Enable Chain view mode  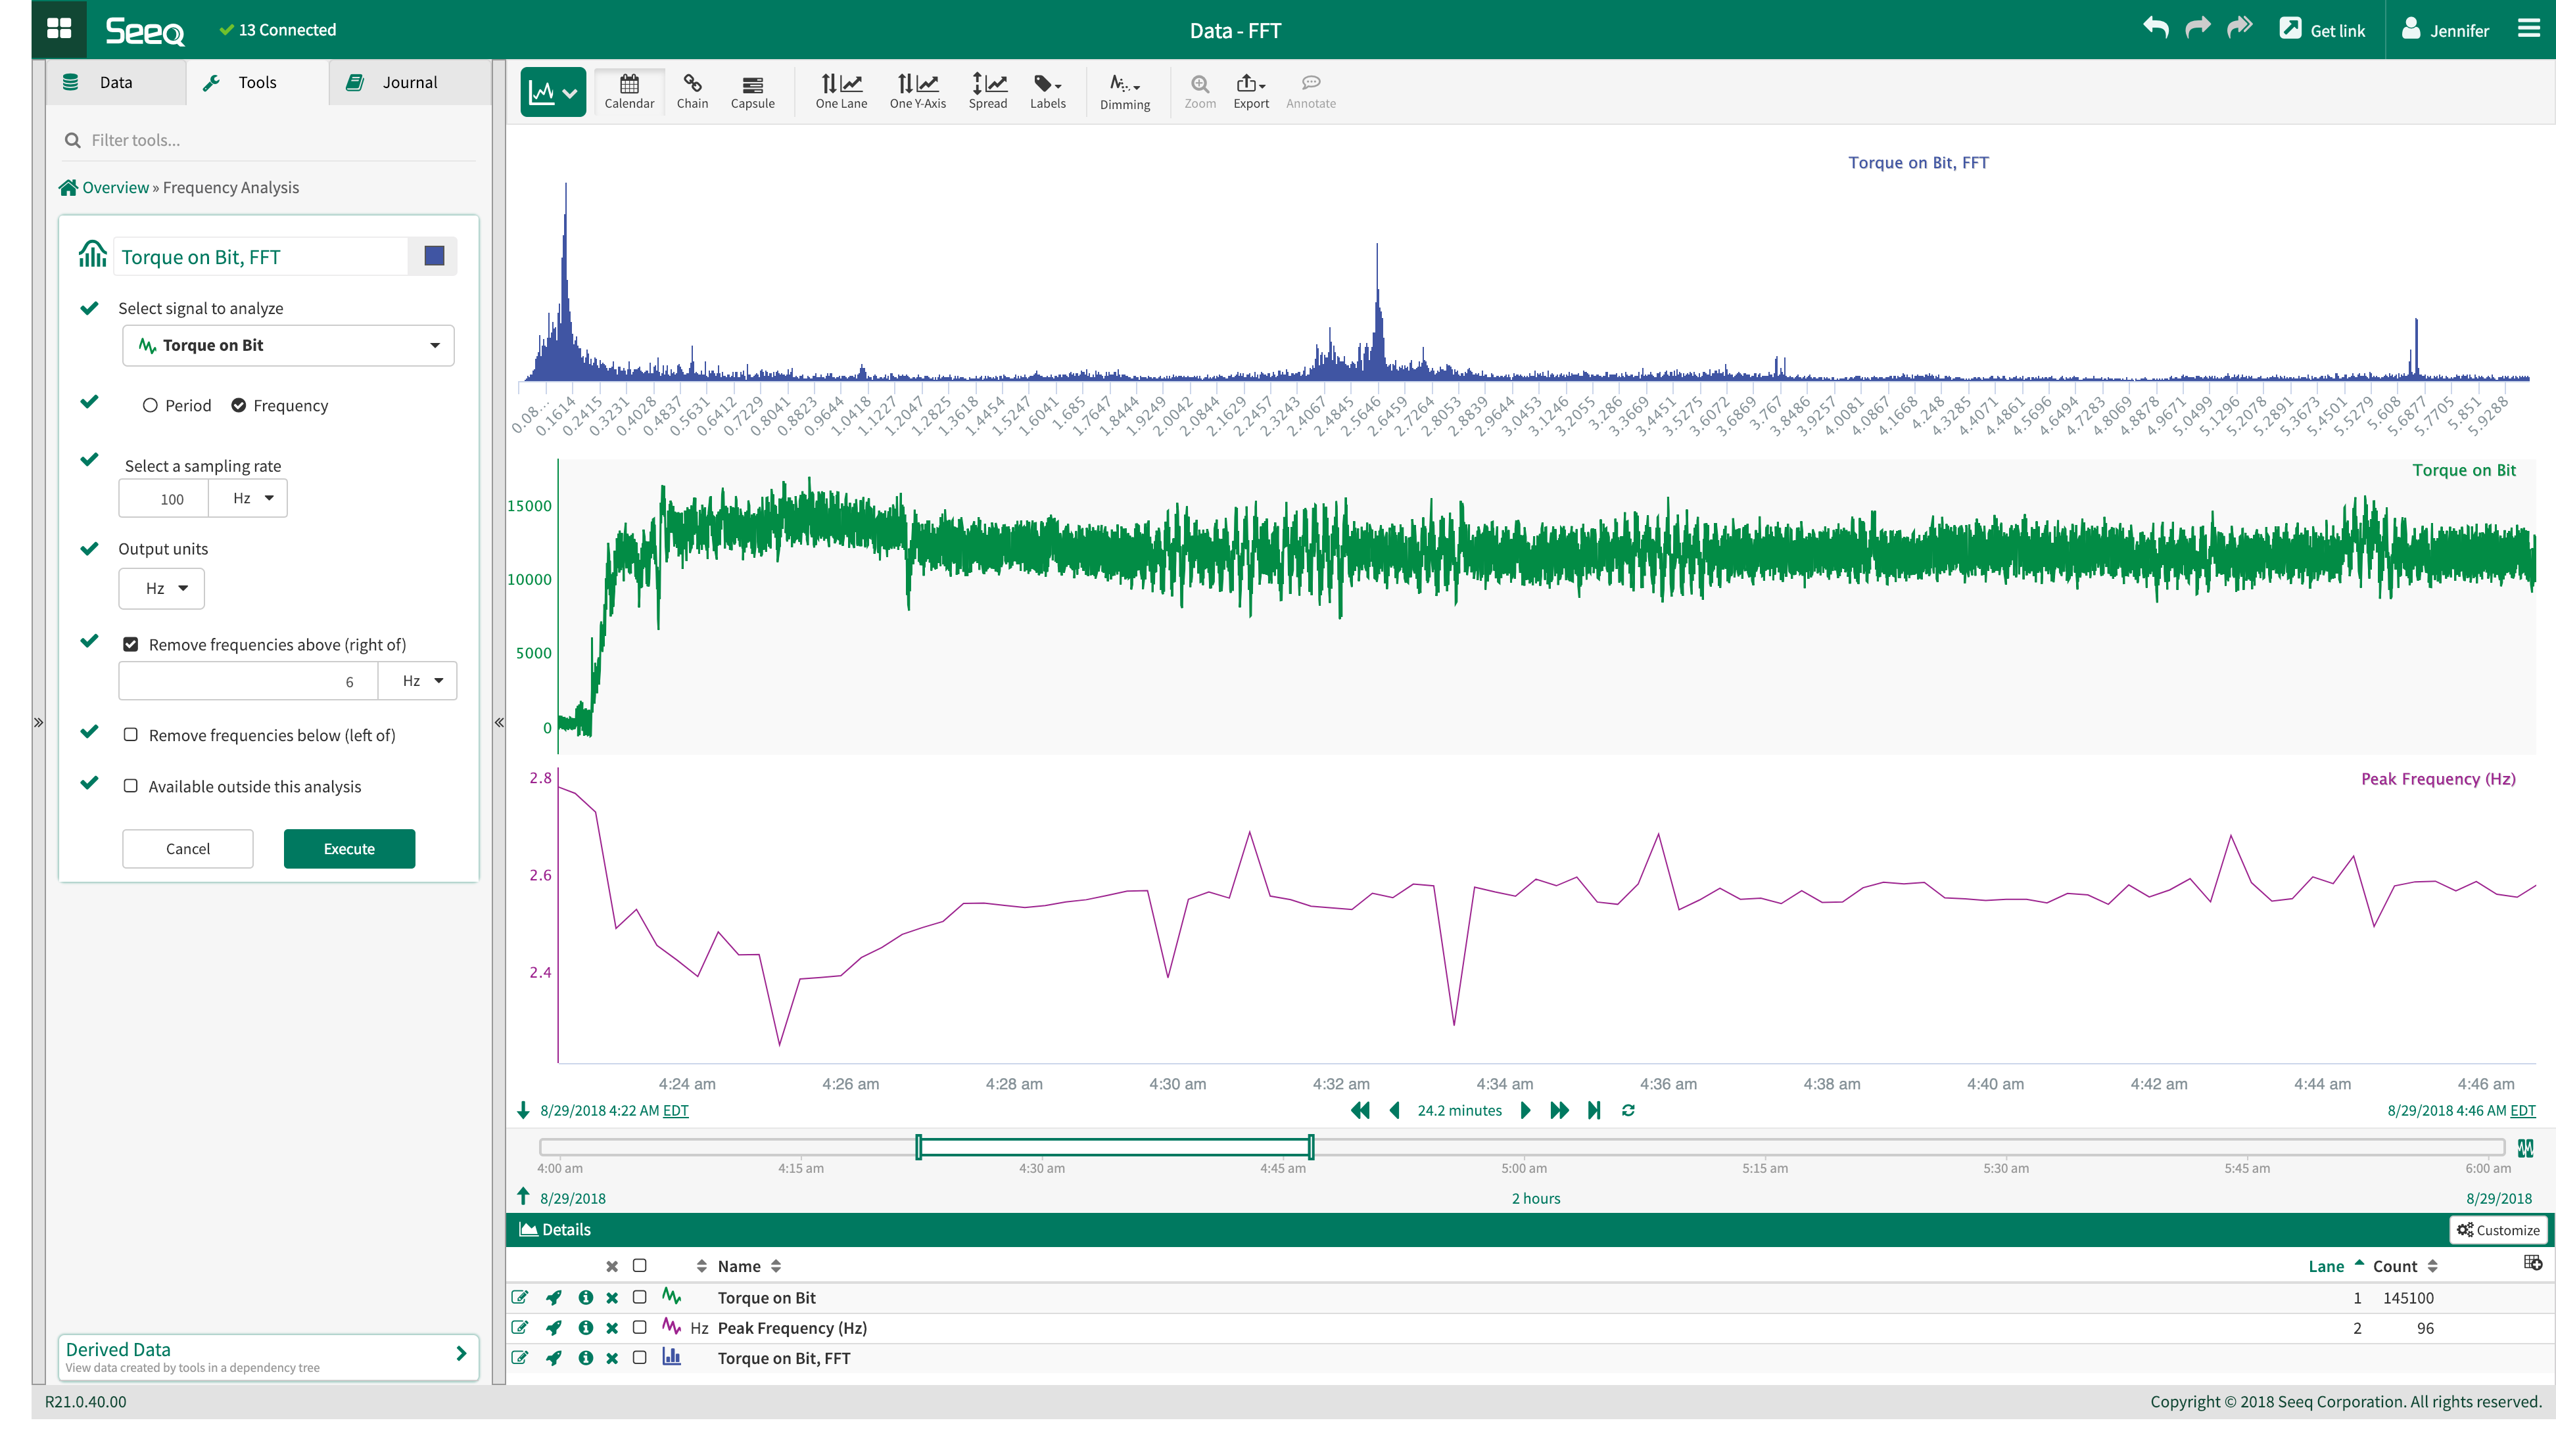[692, 90]
